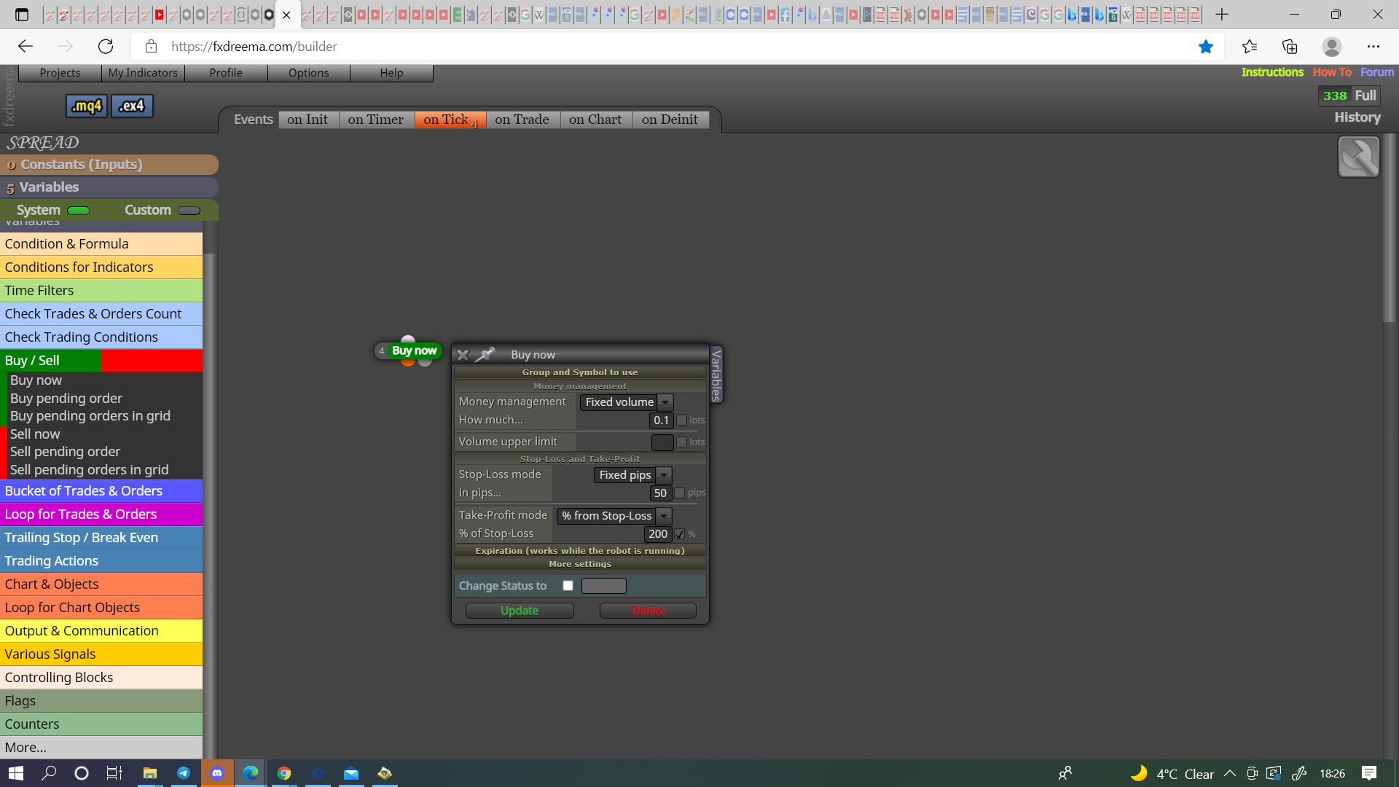1399x787 pixels.
Task: Click the Change Status to color field
Action: click(x=604, y=586)
